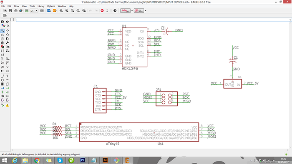This screenshot has width=292, height=164.
Task: Open the help question mark icon
Action: (115, 10)
